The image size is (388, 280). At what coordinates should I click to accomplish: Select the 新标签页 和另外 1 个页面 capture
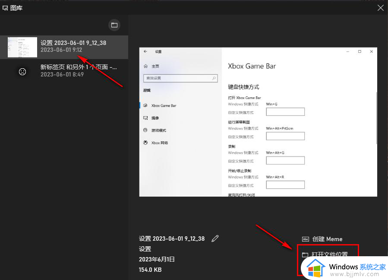[64, 71]
